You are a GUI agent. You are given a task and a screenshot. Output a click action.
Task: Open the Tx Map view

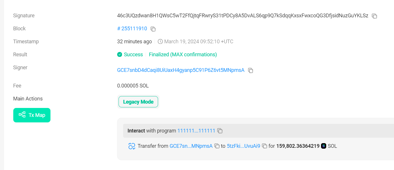pos(32,115)
